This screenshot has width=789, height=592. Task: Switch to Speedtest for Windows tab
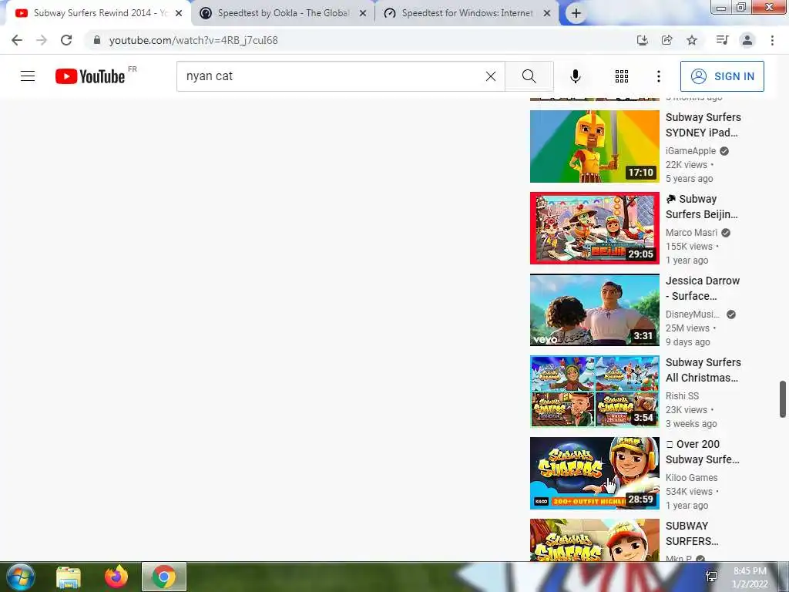tap(467, 13)
